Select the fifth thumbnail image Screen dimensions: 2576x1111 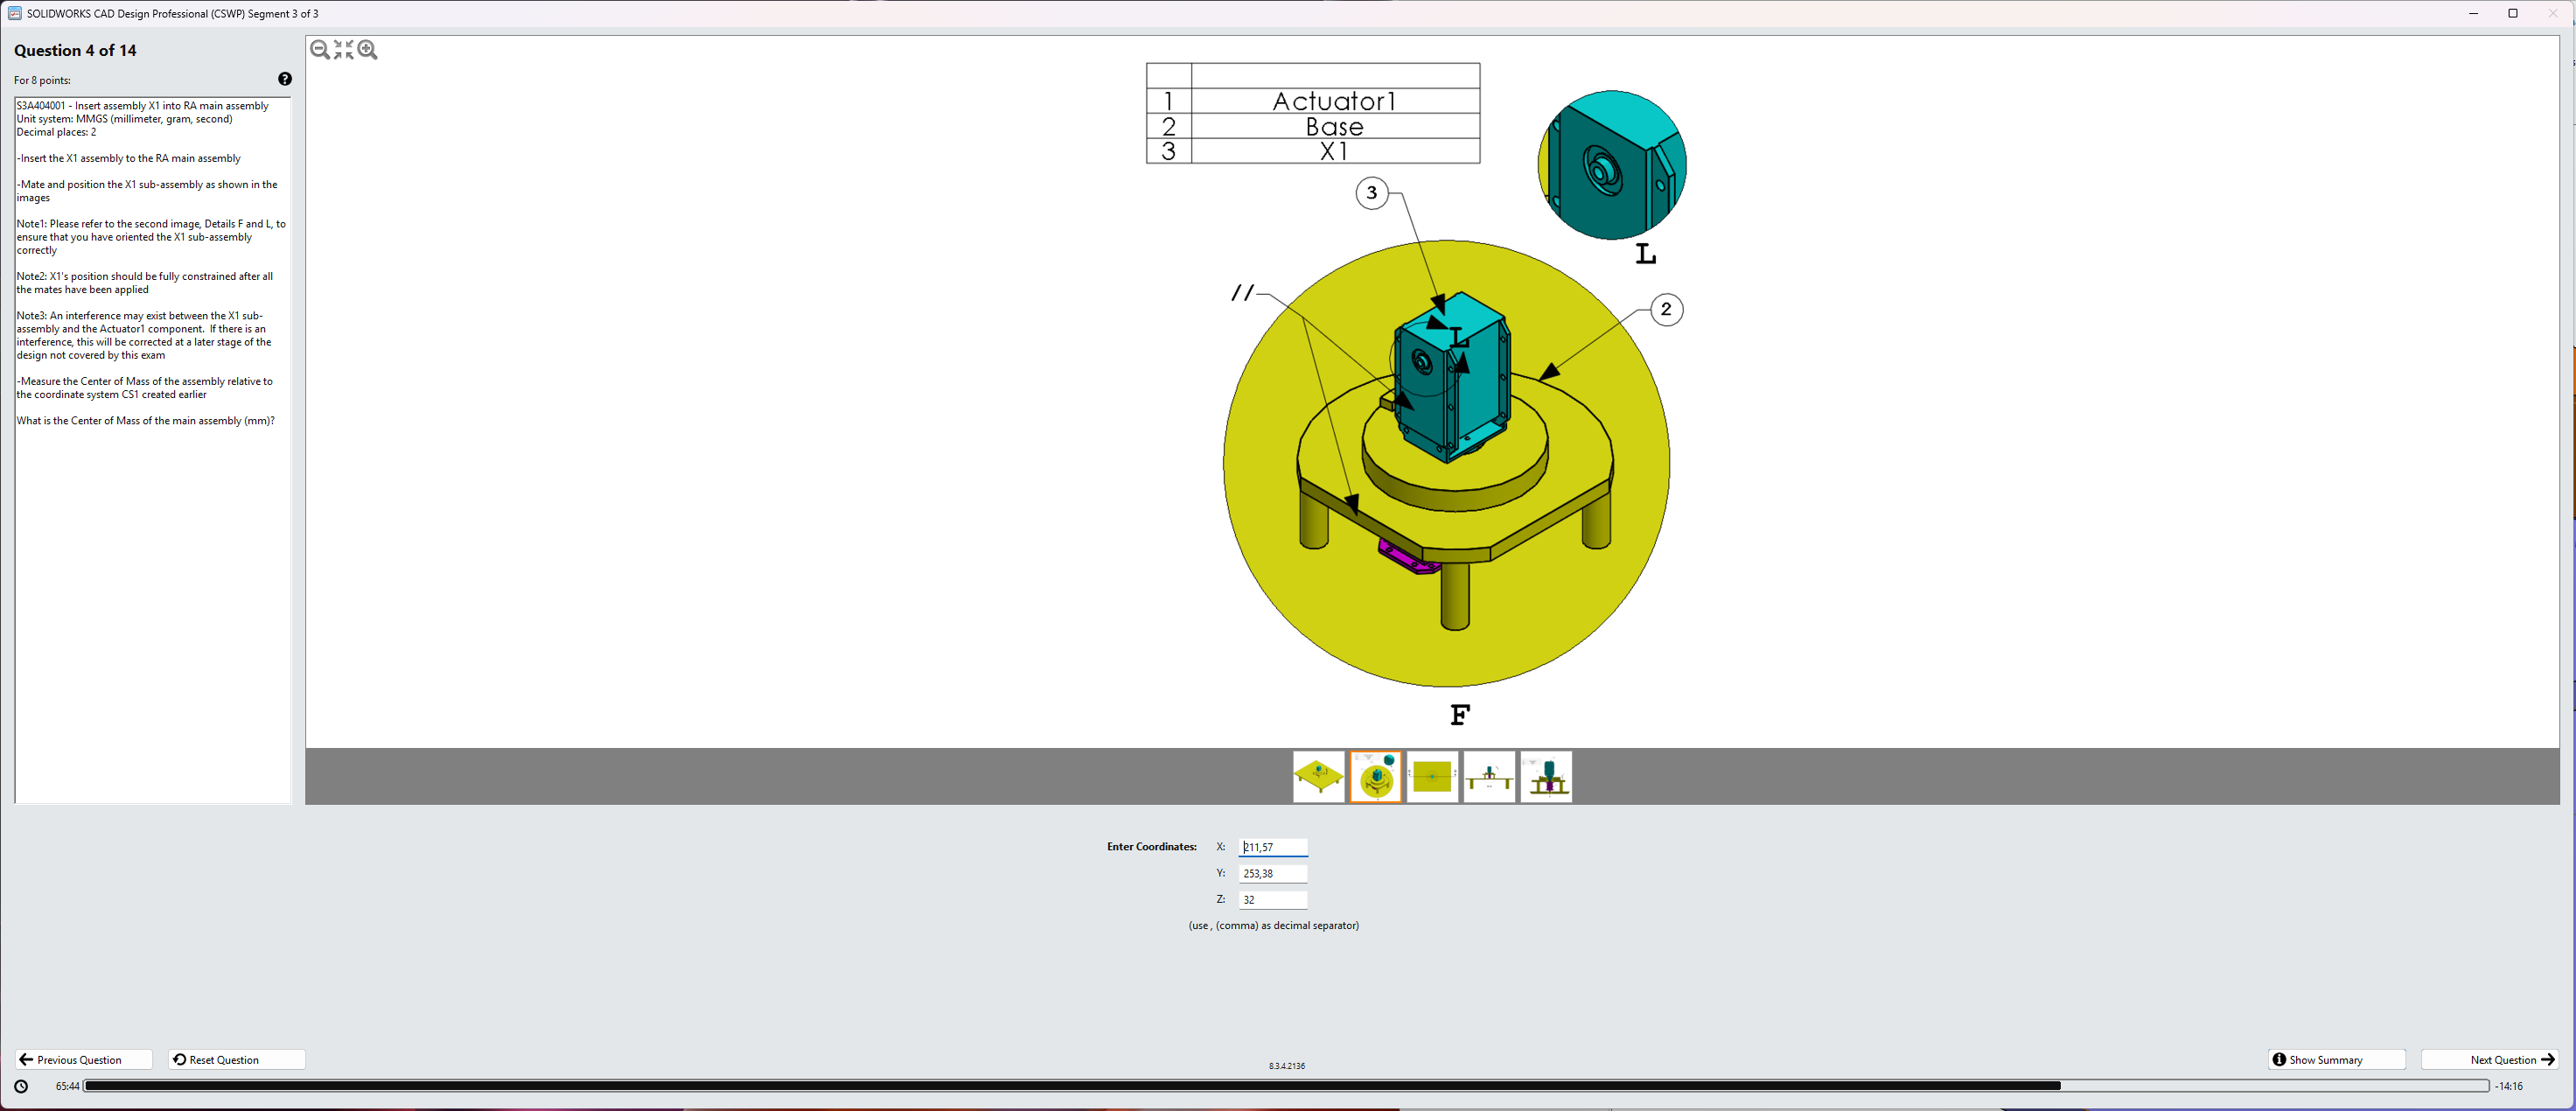[x=1546, y=776]
